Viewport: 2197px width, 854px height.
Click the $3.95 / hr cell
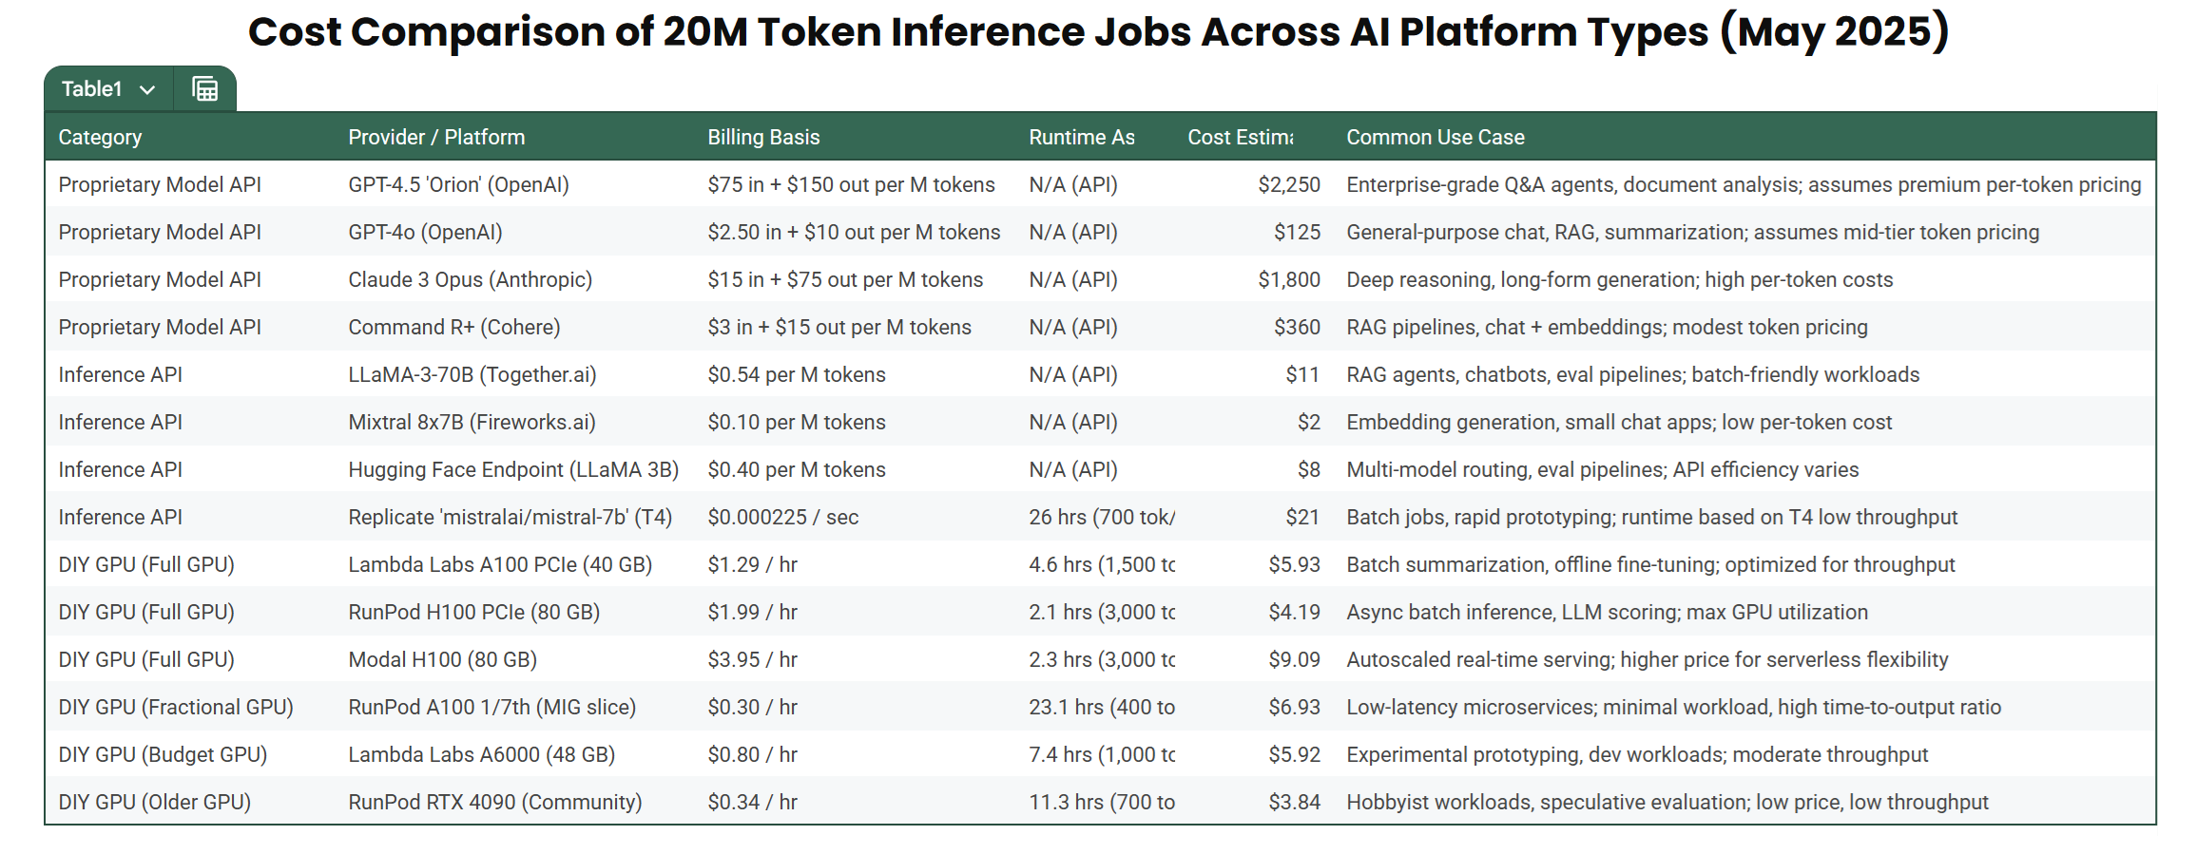[752, 659]
